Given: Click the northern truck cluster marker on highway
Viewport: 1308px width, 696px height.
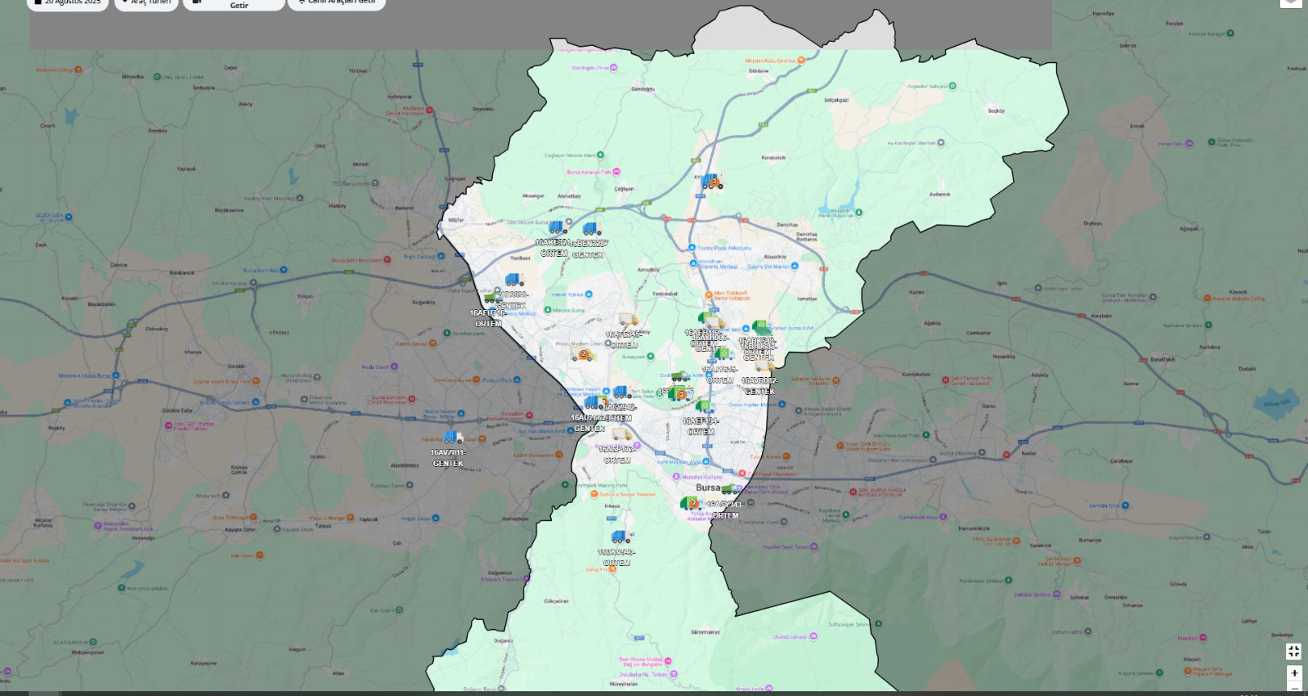Looking at the screenshot, I should click(x=712, y=182).
